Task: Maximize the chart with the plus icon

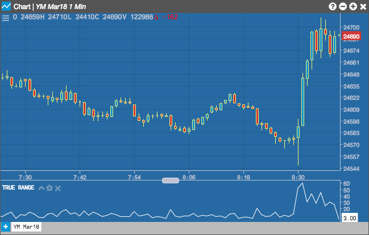Action: tap(353, 6)
